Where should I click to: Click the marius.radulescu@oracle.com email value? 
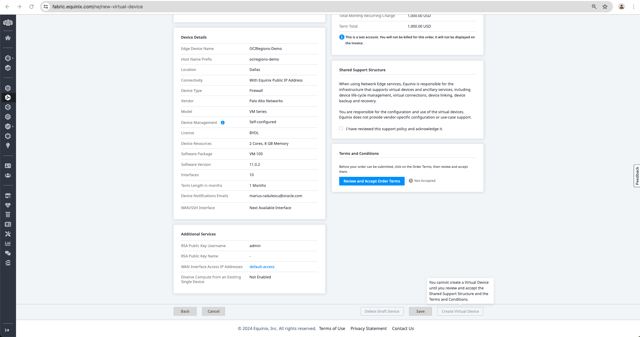tap(276, 196)
